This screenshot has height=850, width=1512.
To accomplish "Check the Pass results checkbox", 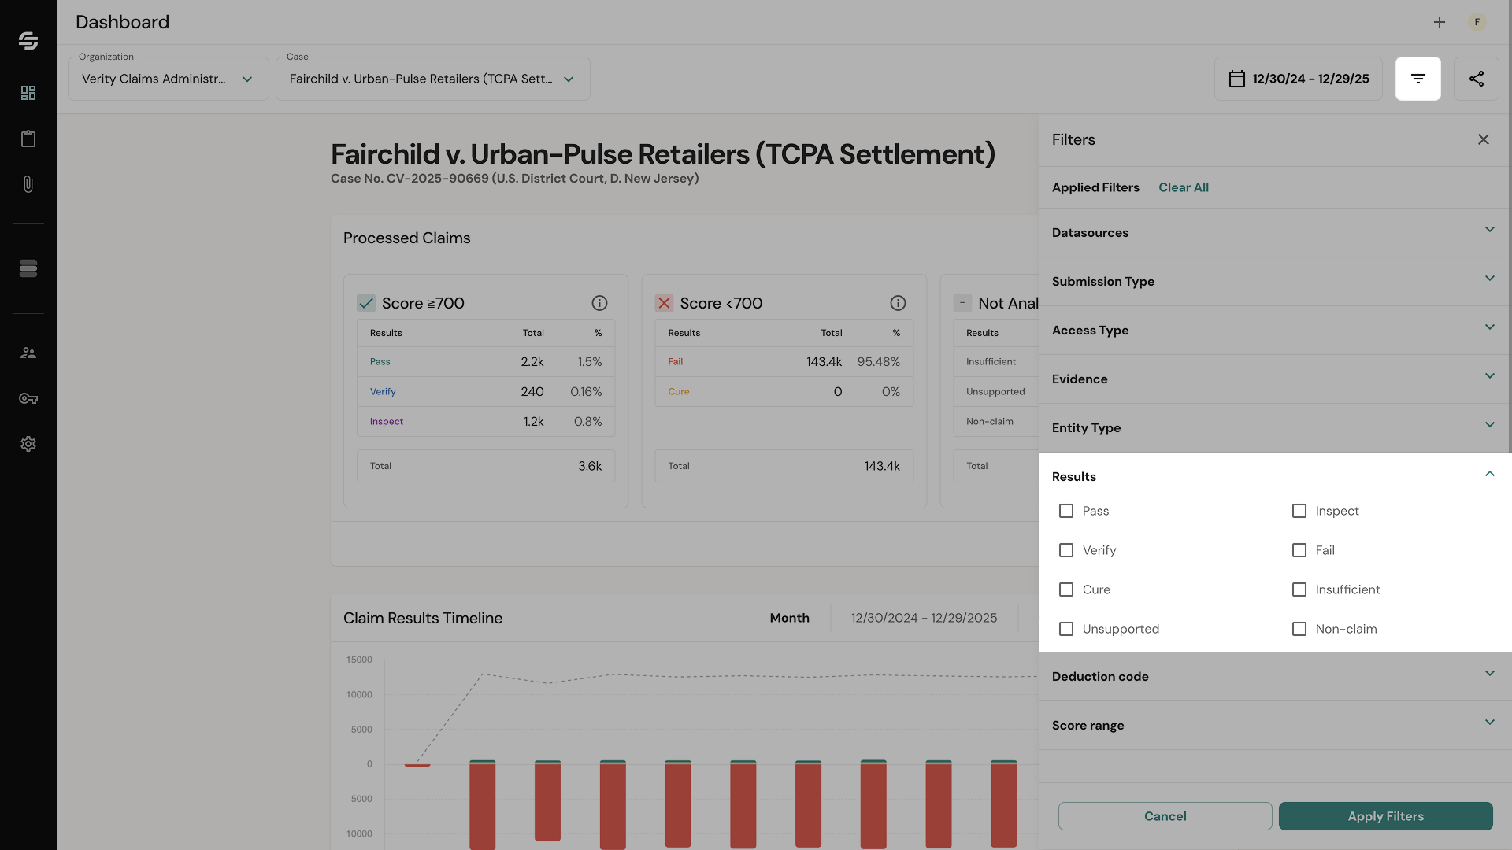I will click(x=1066, y=511).
